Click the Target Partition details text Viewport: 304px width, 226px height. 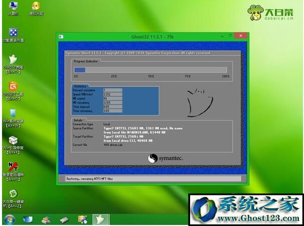pos(128,139)
